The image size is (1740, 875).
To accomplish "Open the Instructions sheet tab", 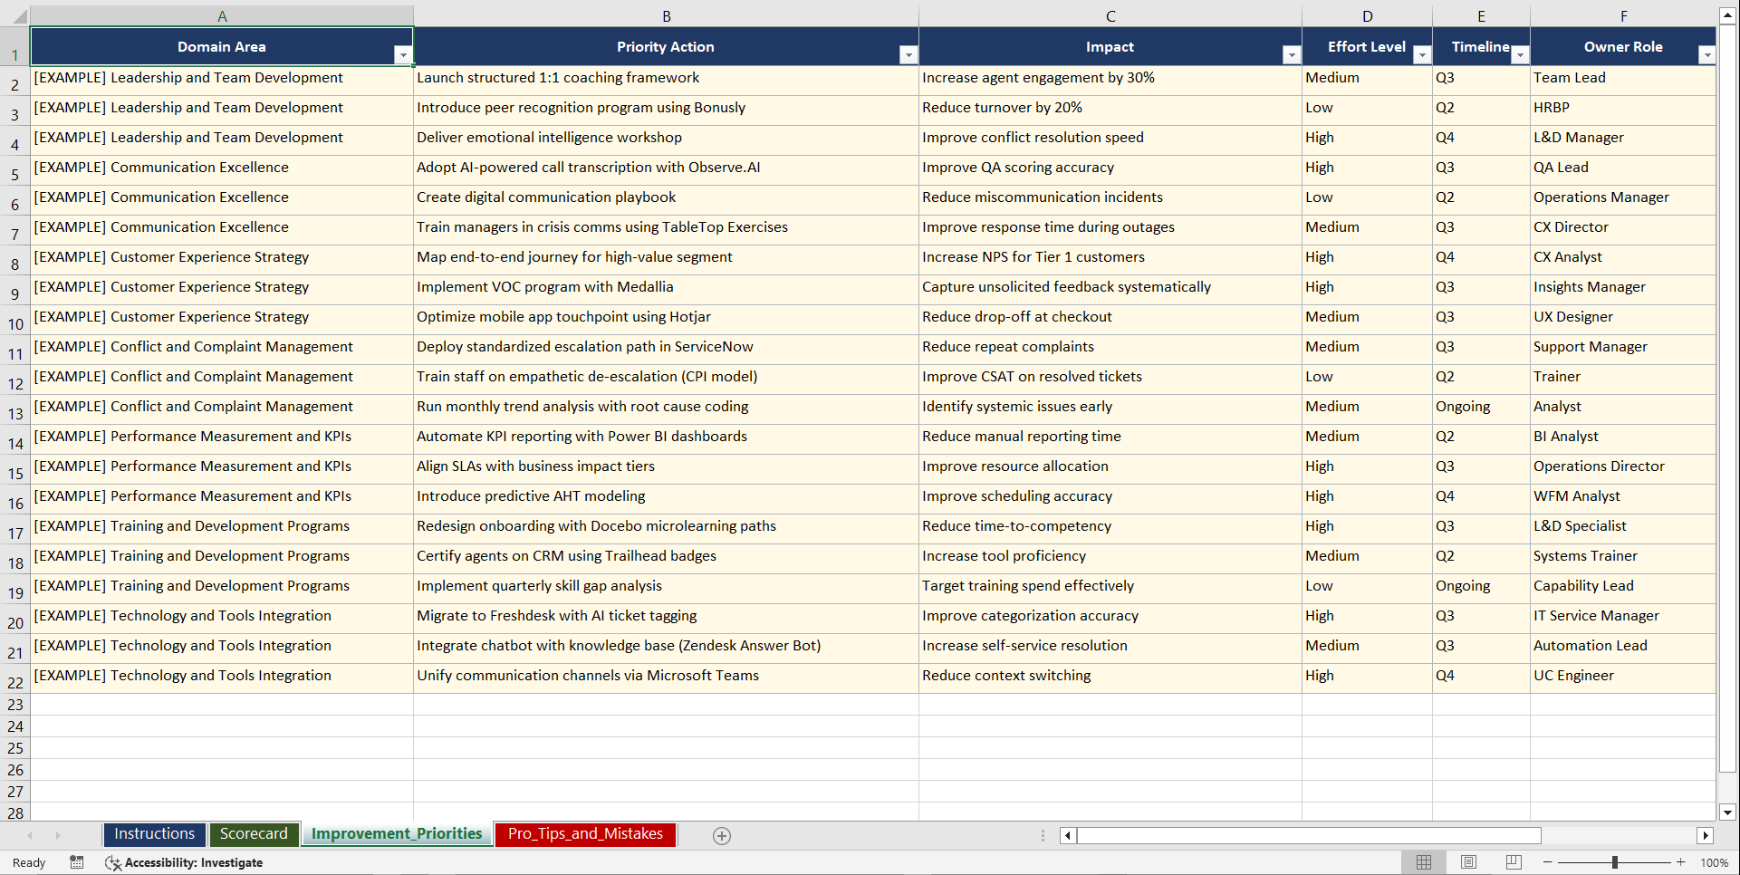I will tap(154, 834).
